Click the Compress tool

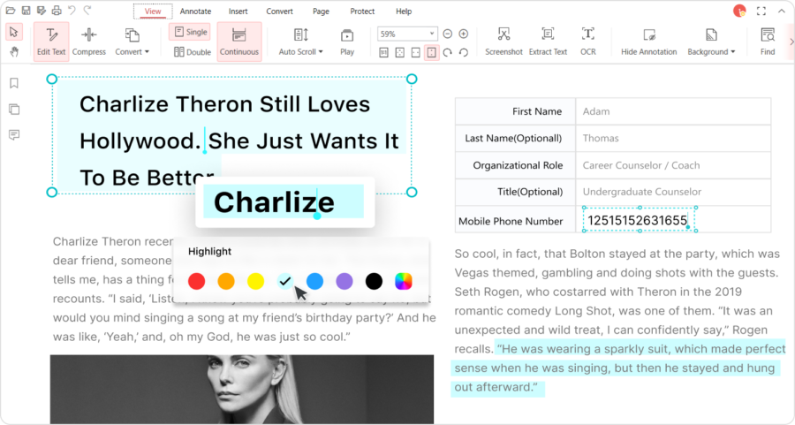pyautogui.click(x=88, y=42)
